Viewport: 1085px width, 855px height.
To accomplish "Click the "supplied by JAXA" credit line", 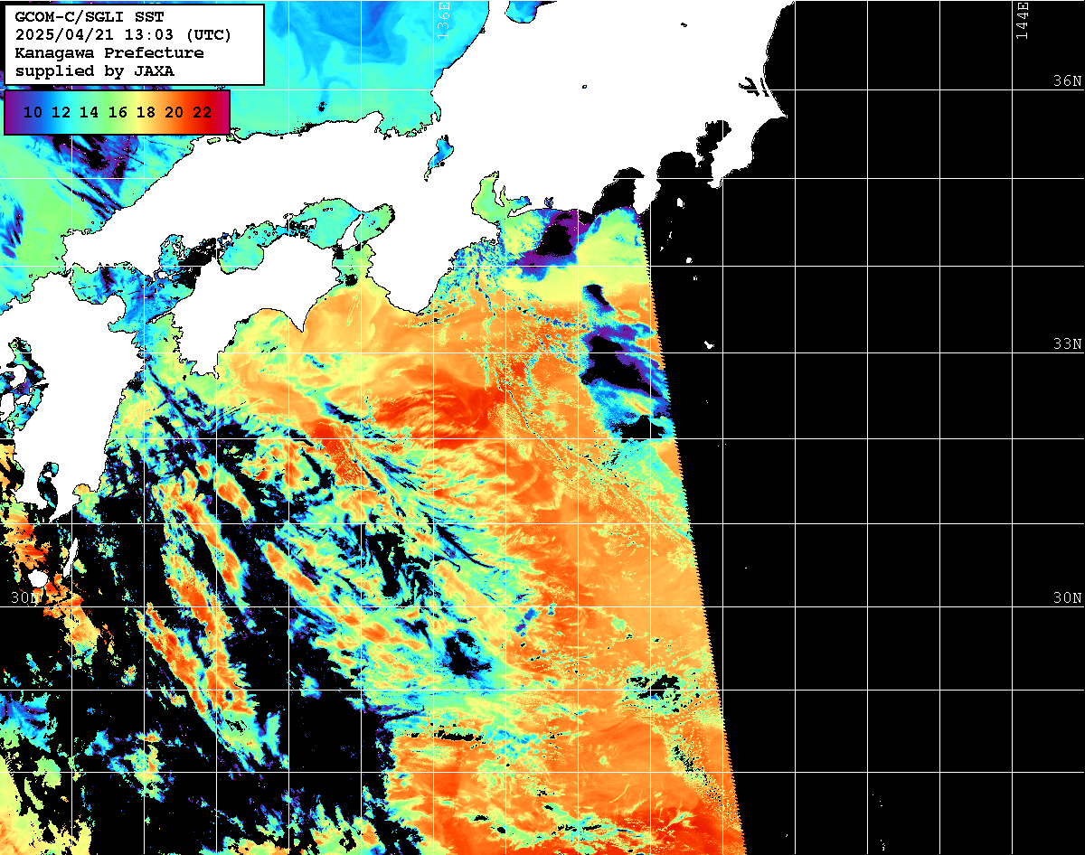I will (95, 70).
